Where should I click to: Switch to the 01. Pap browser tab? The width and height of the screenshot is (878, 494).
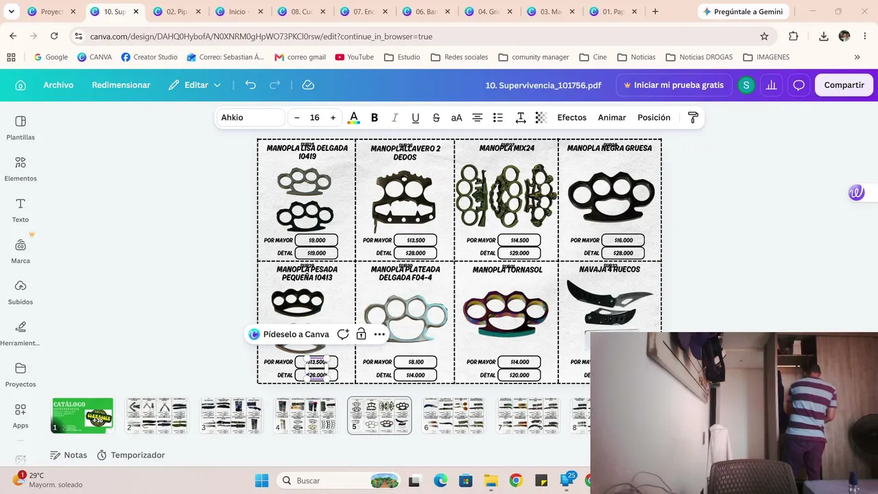(x=613, y=12)
